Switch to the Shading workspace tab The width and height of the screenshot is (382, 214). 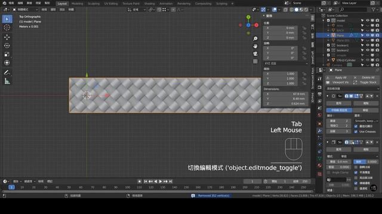pos(149,4)
